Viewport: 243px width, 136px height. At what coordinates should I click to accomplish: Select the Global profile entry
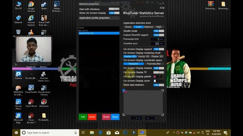tap(99, 28)
